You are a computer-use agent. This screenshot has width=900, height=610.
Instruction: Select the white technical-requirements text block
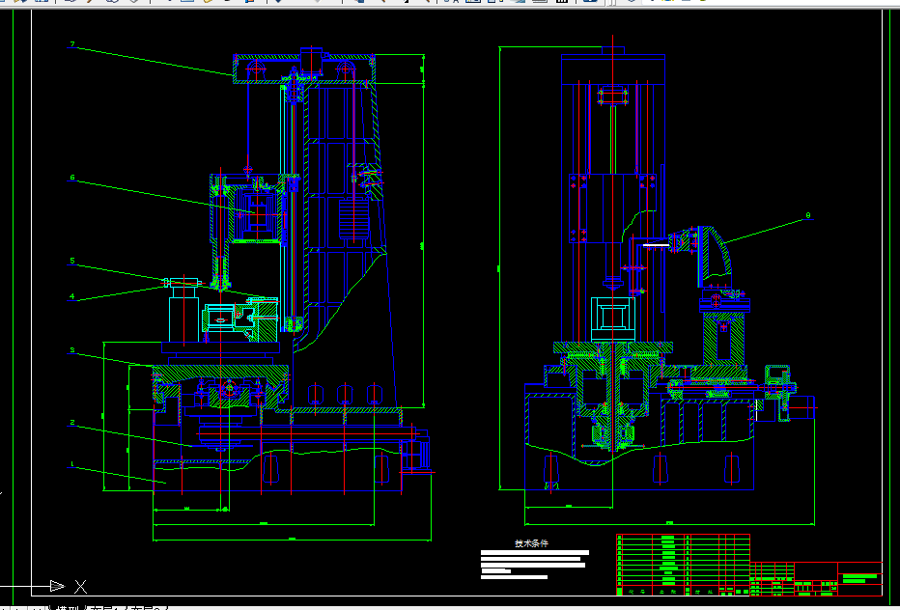[x=535, y=566]
